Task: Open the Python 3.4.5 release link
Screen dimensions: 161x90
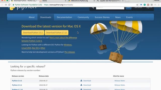Action: click(17, 80)
